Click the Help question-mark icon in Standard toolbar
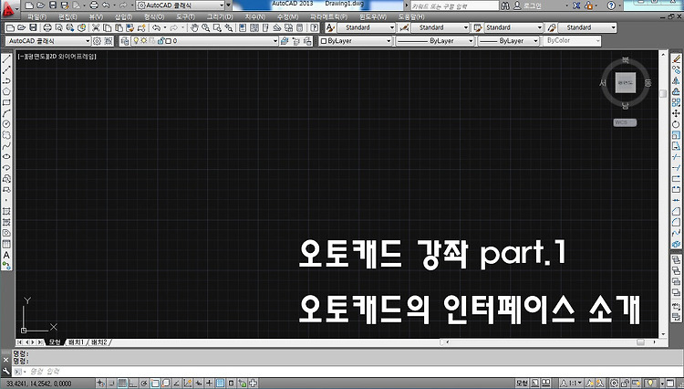Screen dimensions: 684x389 coord(314,27)
